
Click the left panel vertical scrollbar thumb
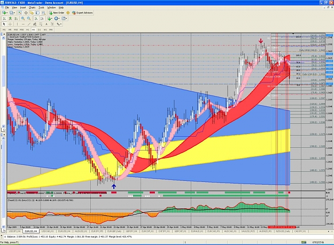point(3,71)
